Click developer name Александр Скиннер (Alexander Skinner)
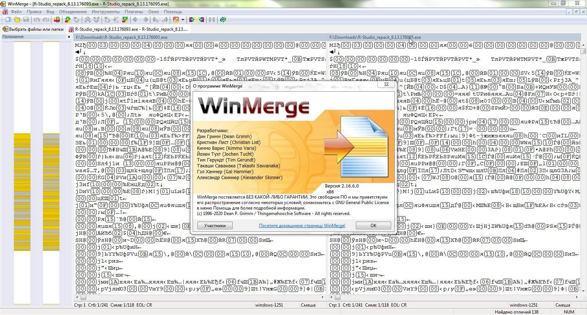Viewport: 587px width, 315px height. point(240,177)
